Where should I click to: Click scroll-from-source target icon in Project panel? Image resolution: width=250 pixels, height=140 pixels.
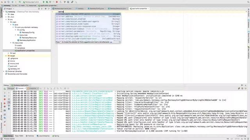pyautogui.click(x=39, y=9)
